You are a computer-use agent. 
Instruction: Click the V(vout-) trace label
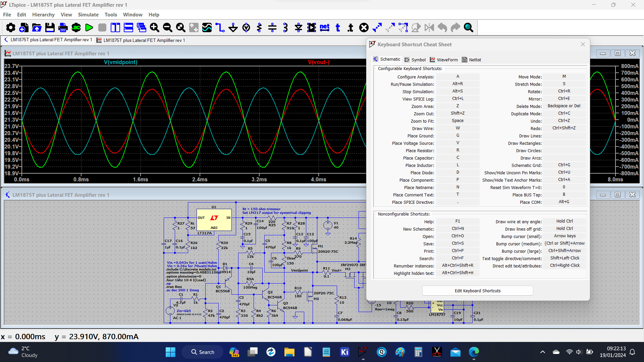click(x=319, y=62)
